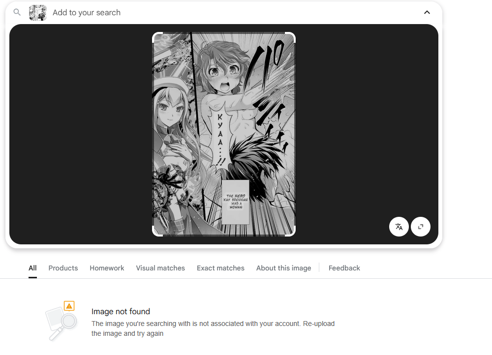Collapse the image search panel chevron
Screen dimensions: 492x355
pos(427,12)
